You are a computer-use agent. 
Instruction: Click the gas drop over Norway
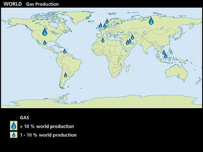(x=107, y=21)
